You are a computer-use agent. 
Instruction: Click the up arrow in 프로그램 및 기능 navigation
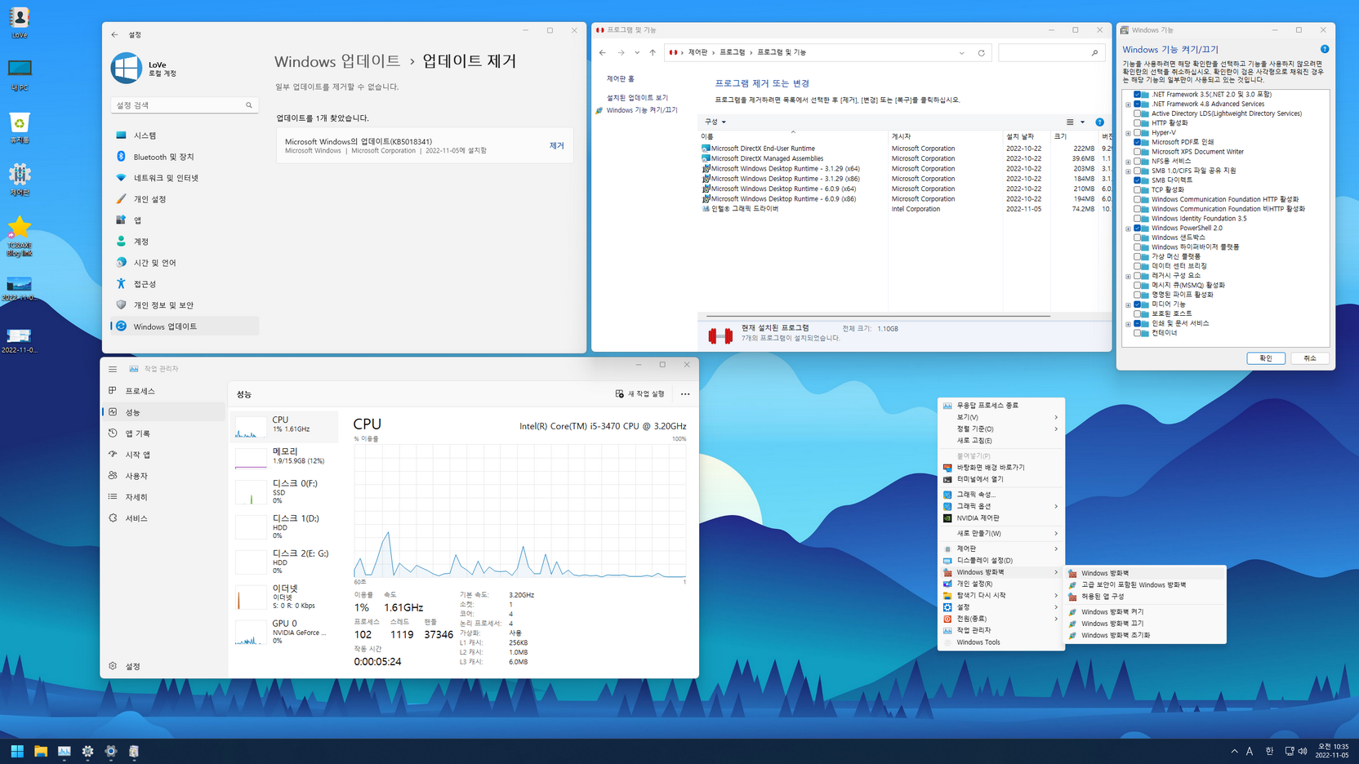pyautogui.click(x=653, y=53)
